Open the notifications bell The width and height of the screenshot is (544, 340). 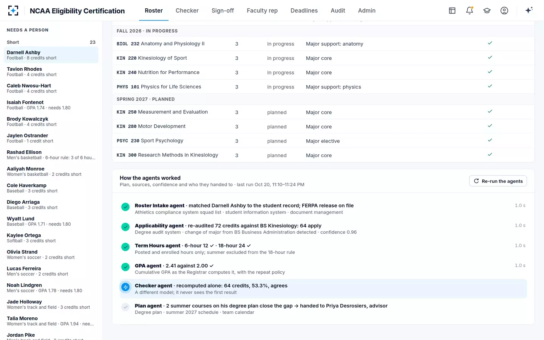point(470,11)
